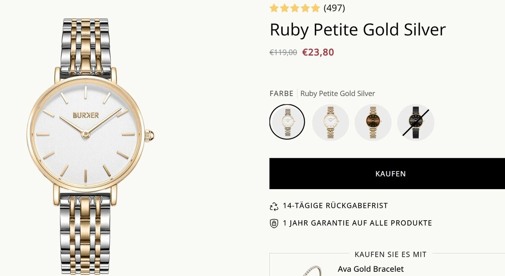The image size is (505, 276).
Task: Click the shield lock guarantee icon
Action: coord(274,223)
